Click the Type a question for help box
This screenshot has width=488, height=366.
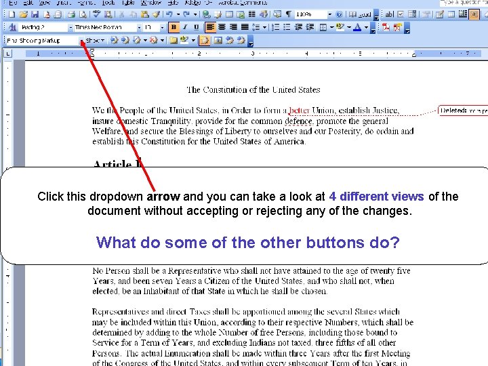[464, 3]
